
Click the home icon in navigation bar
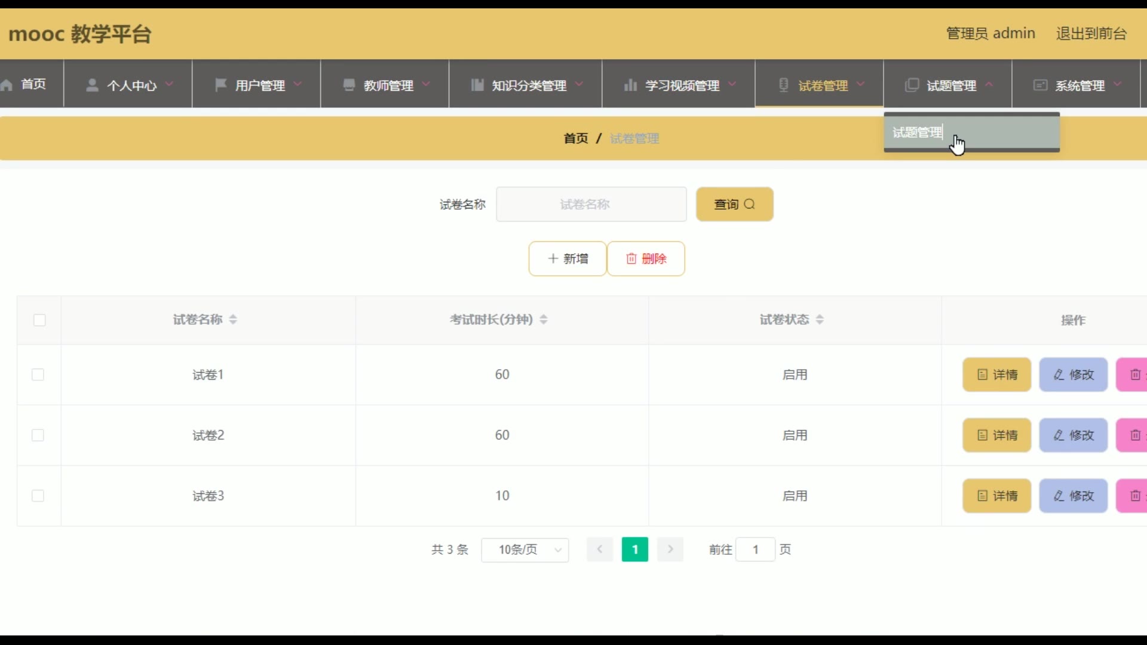point(7,85)
